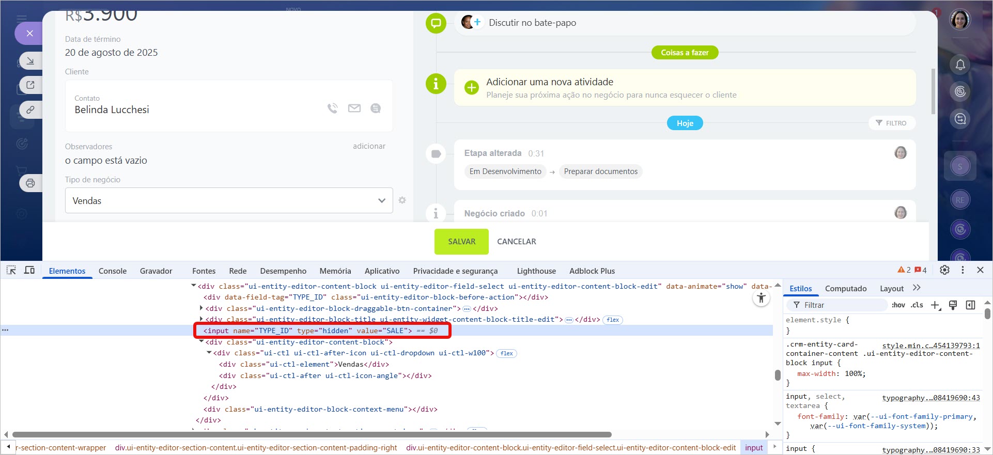Click the CANCELAR link
Viewport: 993px width, 455px height.
pyautogui.click(x=516, y=242)
